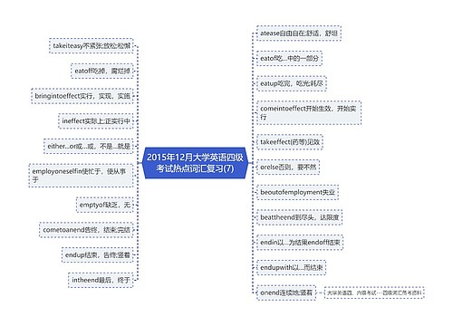This screenshot has height=326, width=453.
Task: Click the comeintoeffect node
Action: coord(309,112)
